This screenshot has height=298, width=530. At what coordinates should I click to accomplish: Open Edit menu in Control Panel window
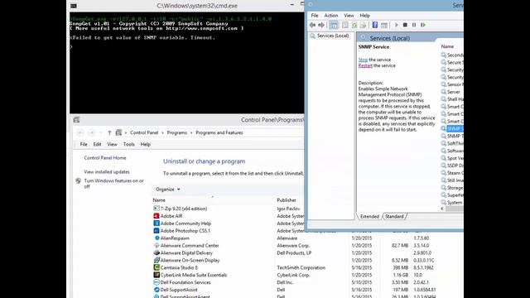(97, 144)
